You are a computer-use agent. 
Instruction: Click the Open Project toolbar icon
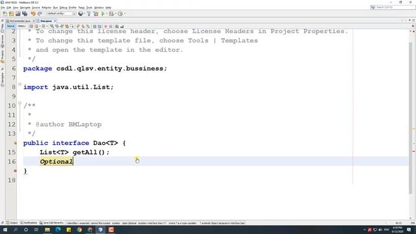click(18, 14)
